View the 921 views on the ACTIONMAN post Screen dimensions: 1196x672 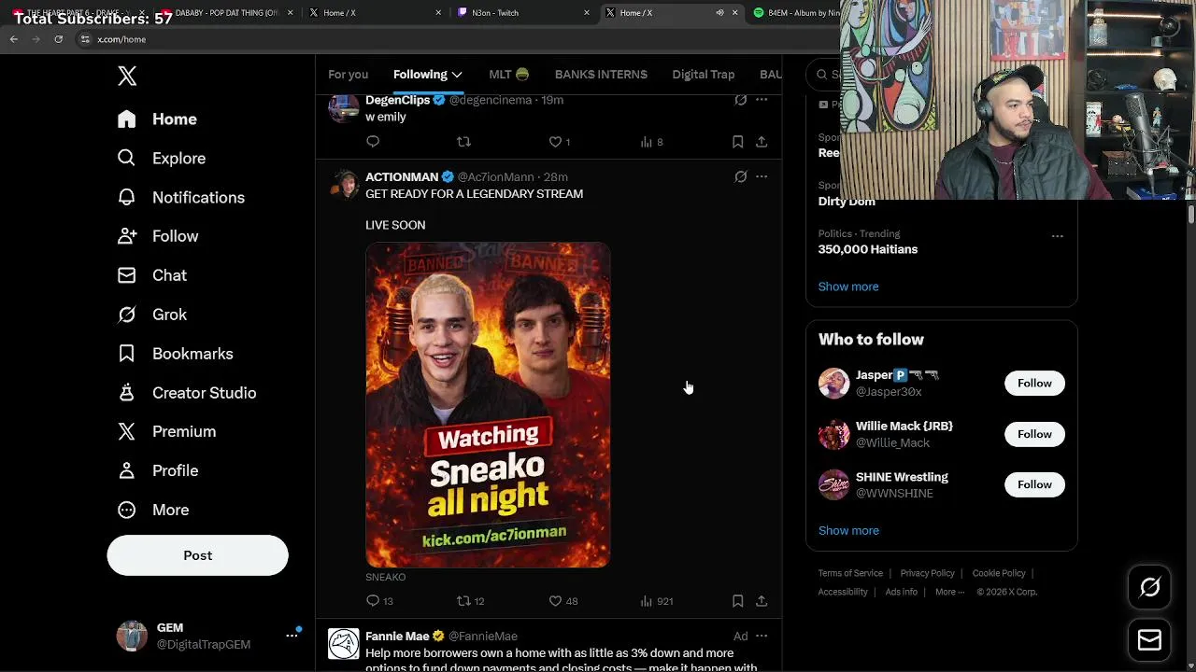click(656, 601)
